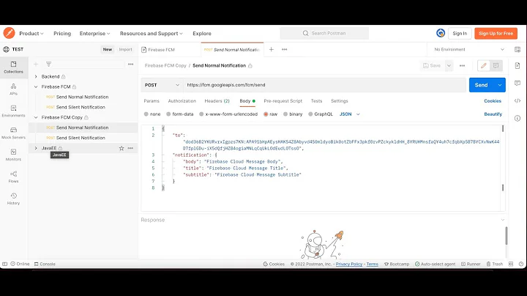The image size is (527, 296).
Task: Open the comments icon in right sidebar
Action: coord(517,83)
